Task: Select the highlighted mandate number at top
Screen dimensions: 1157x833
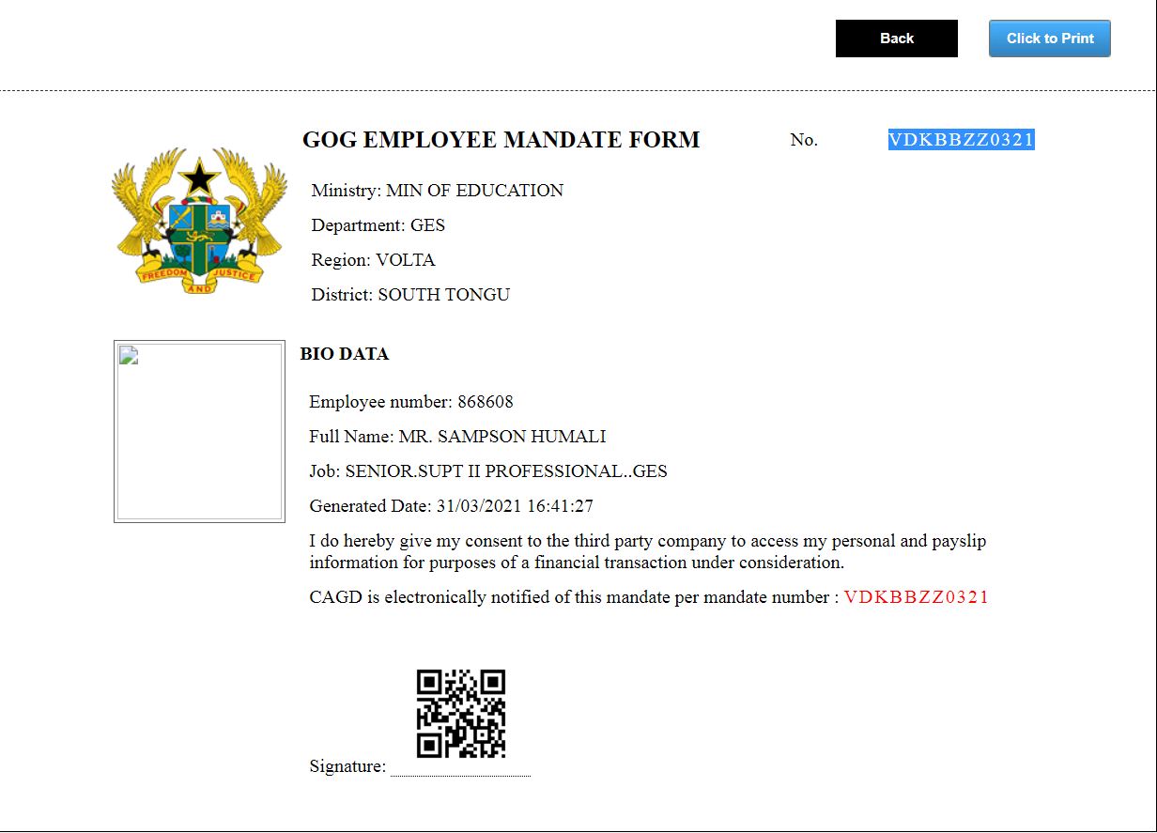Action: coord(961,140)
